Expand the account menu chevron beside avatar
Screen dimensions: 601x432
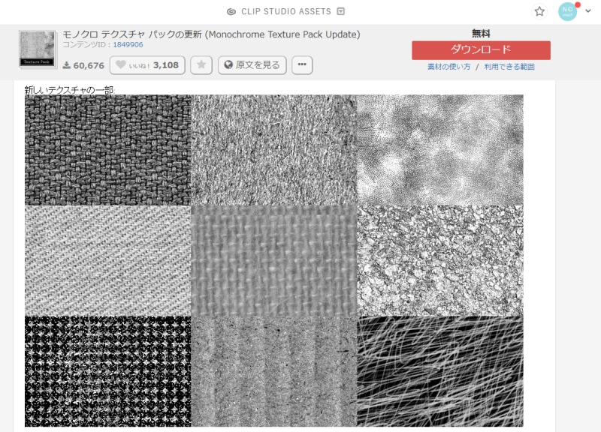click(588, 11)
